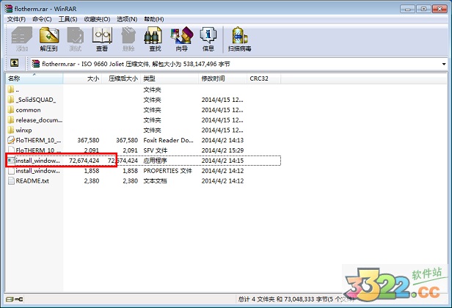The width and height of the screenshot is (452, 308).
Task: Sort by CRC32 column header
Action: pyautogui.click(x=263, y=78)
